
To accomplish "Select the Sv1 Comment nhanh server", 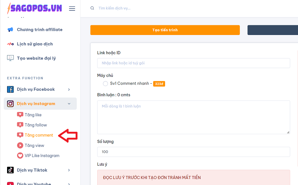I will pyautogui.click(x=105, y=84).
